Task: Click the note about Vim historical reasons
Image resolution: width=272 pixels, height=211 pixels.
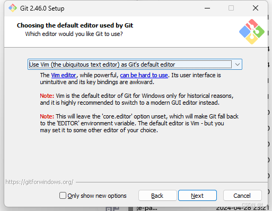Action: point(137,99)
